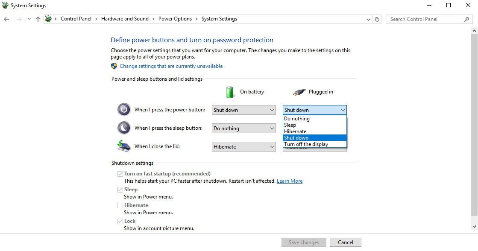Click the Cancel button
478x251 pixels.
click(x=346, y=242)
